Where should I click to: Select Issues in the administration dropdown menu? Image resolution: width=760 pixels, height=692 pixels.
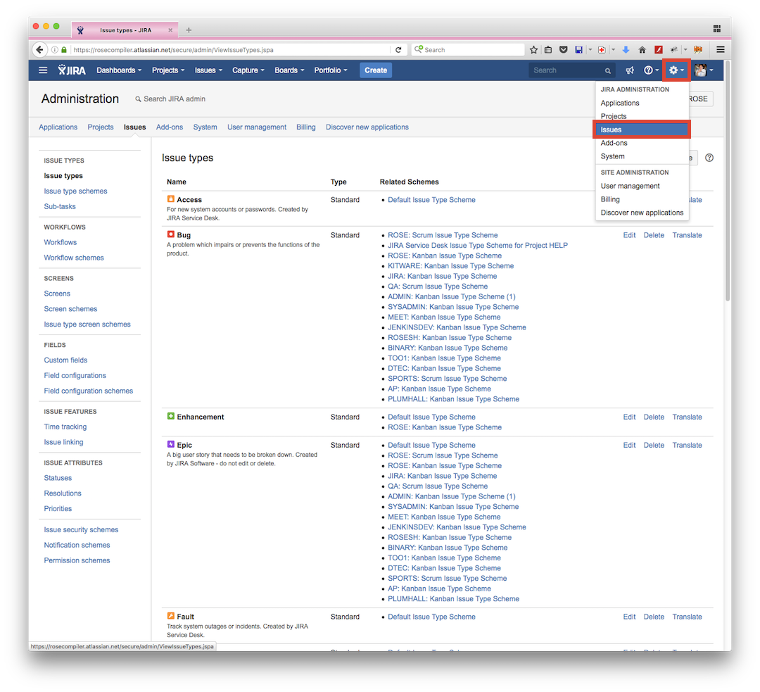pos(641,130)
